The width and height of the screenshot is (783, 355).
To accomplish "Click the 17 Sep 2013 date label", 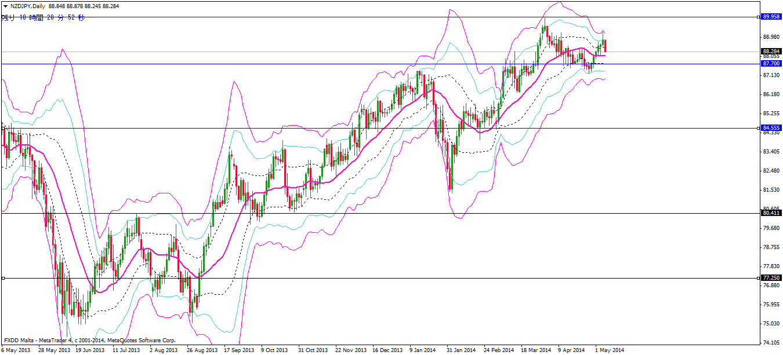I will tap(240, 350).
